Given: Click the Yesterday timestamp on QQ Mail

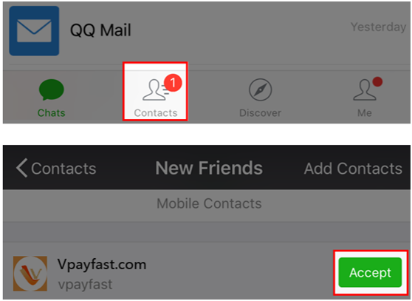Looking at the screenshot, I should [x=378, y=27].
